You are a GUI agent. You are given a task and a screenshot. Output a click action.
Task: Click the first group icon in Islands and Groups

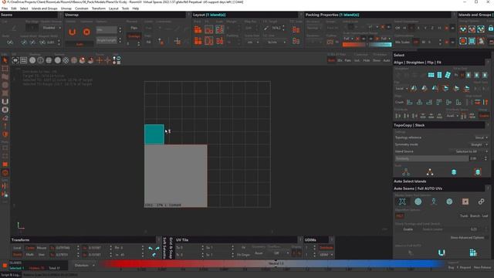[463, 29]
